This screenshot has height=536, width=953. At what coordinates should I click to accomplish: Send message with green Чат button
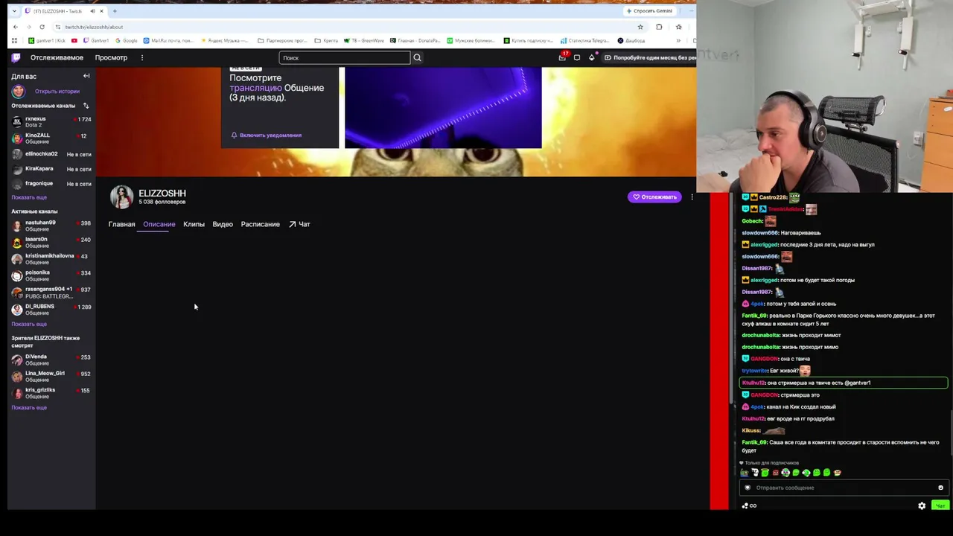pos(940,505)
